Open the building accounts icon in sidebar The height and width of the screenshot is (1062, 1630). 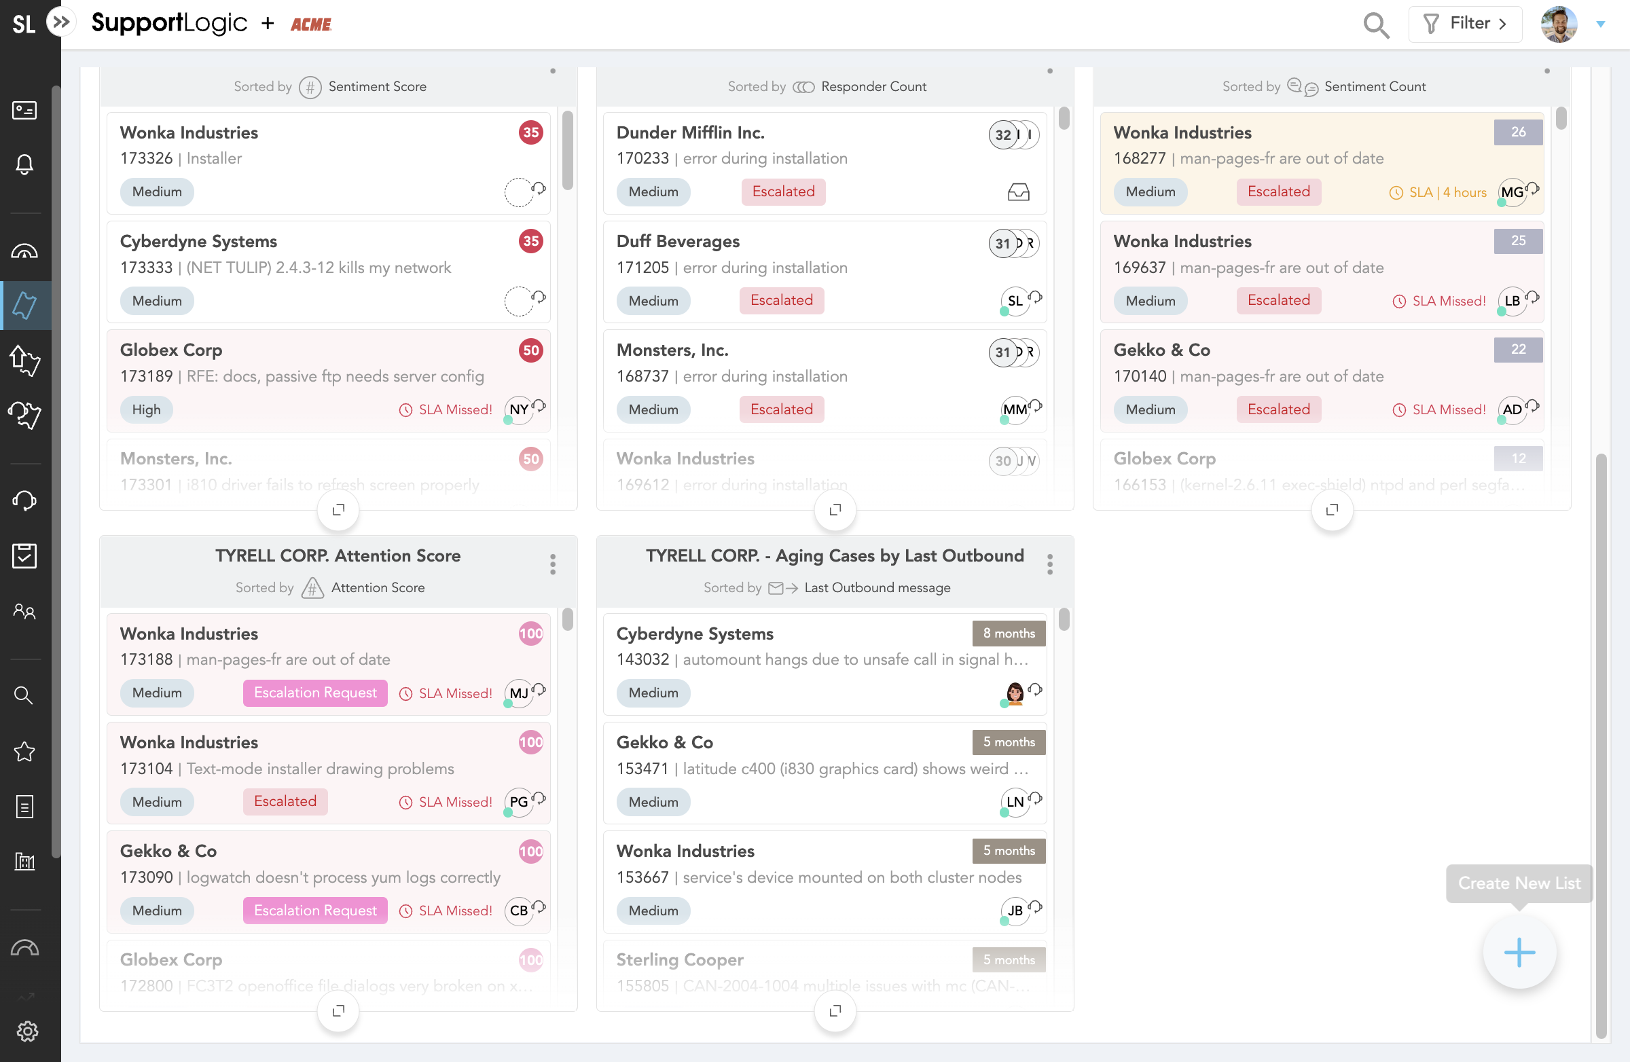24,861
